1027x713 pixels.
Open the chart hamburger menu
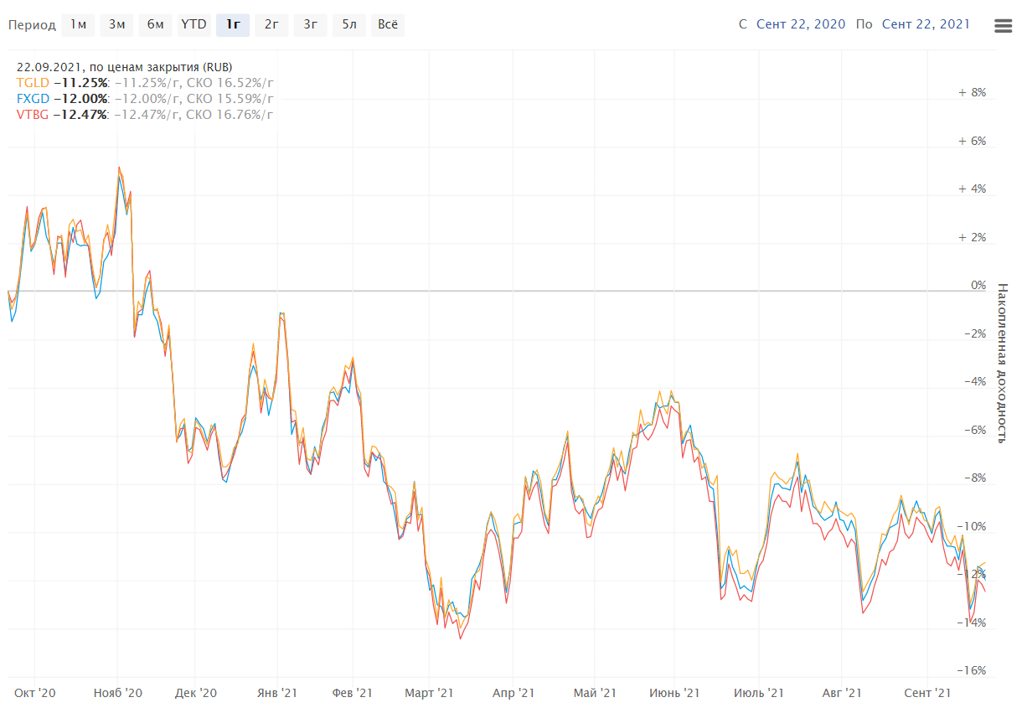1003,26
